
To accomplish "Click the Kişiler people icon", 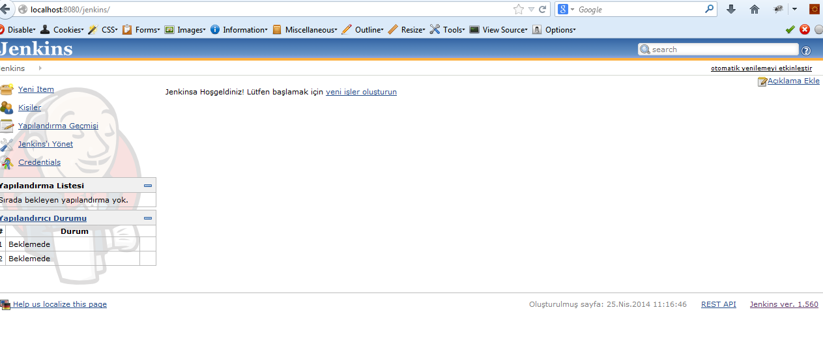I will [x=7, y=107].
